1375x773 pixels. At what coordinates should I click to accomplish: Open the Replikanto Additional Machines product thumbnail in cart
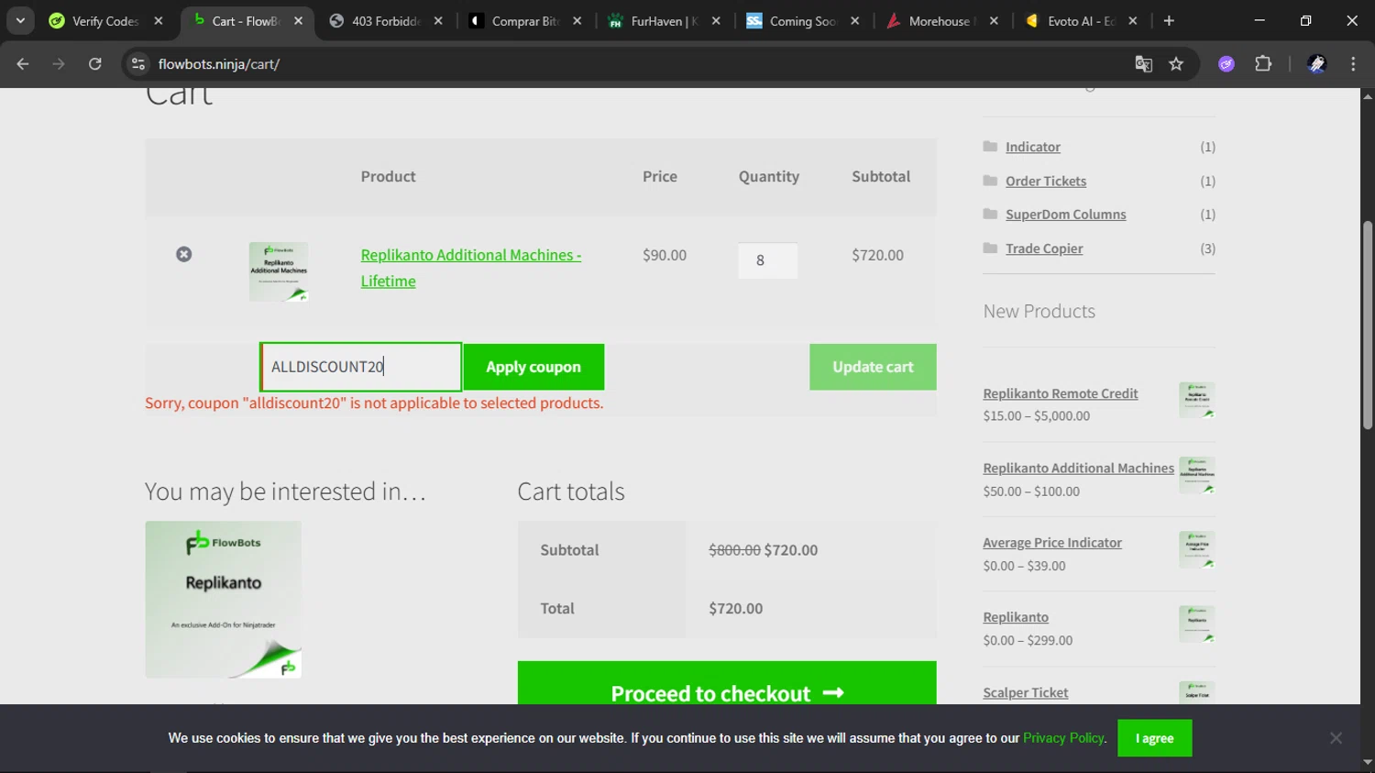(x=279, y=271)
